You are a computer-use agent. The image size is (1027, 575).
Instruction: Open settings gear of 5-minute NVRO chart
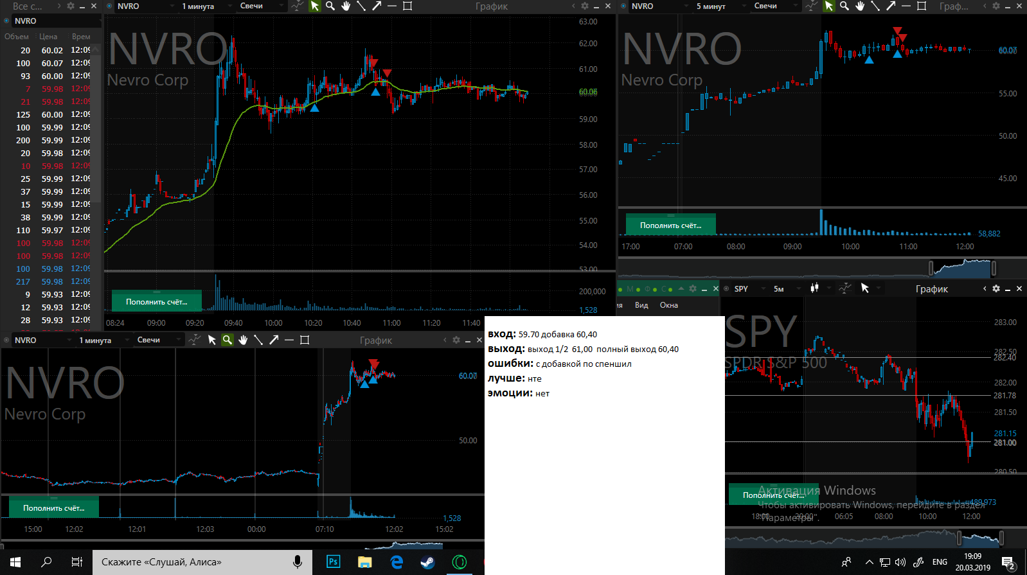click(996, 6)
